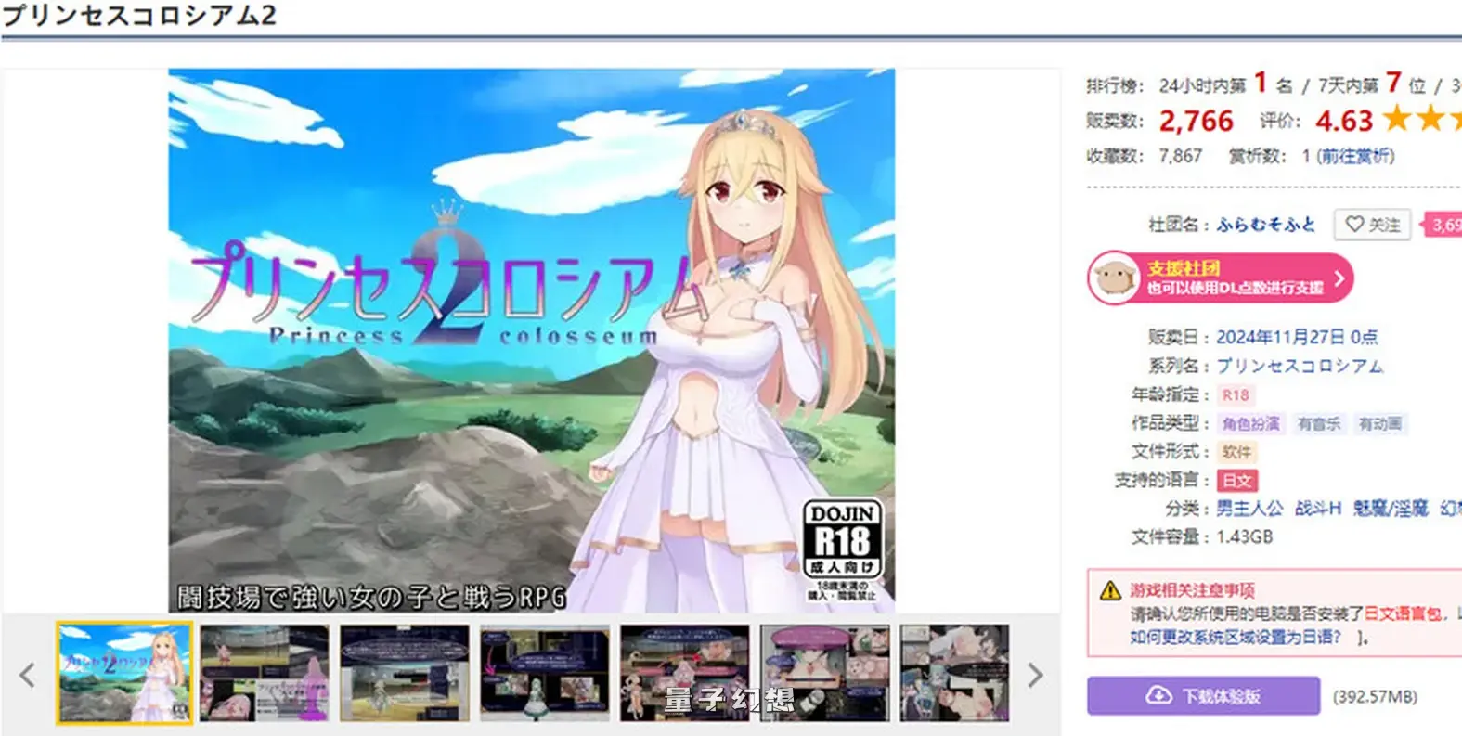
Task: Select the 日文 language tag
Action: pyautogui.click(x=1236, y=481)
